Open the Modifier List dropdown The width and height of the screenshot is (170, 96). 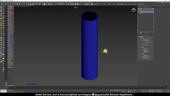click(146, 11)
